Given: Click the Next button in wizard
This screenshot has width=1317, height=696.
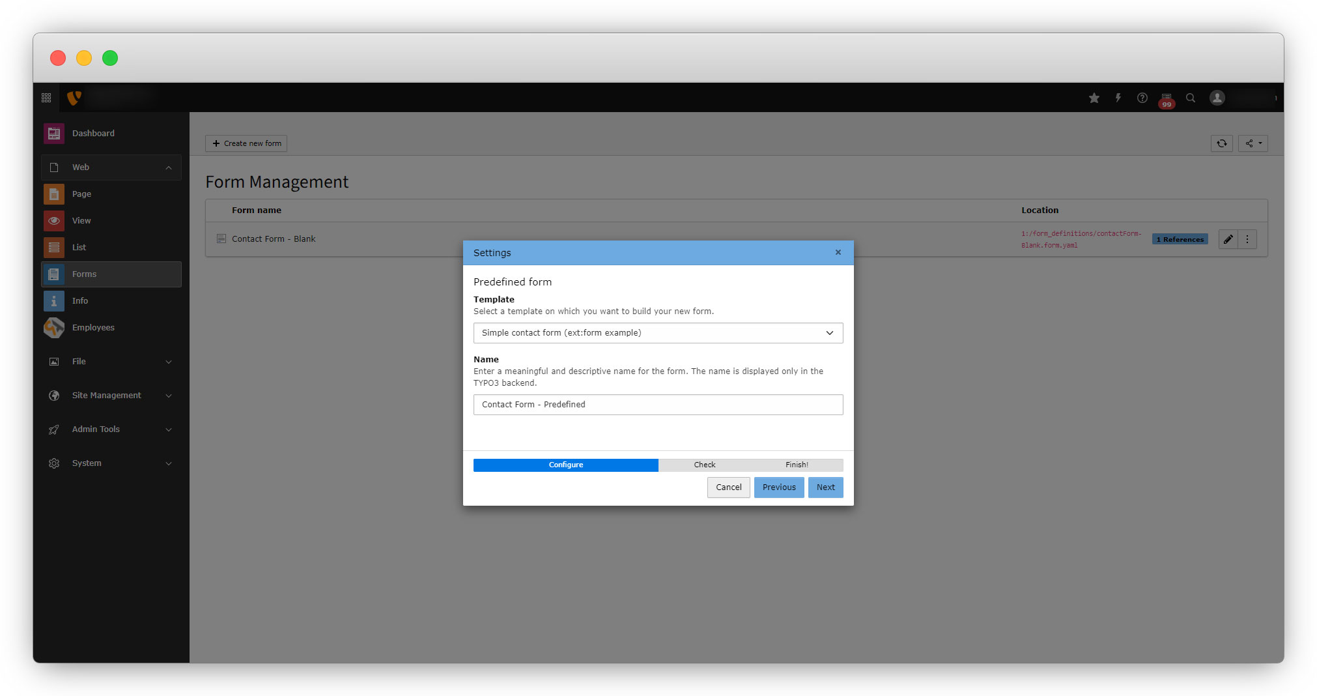Looking at the screenshot, I should [x=825, y=487].
